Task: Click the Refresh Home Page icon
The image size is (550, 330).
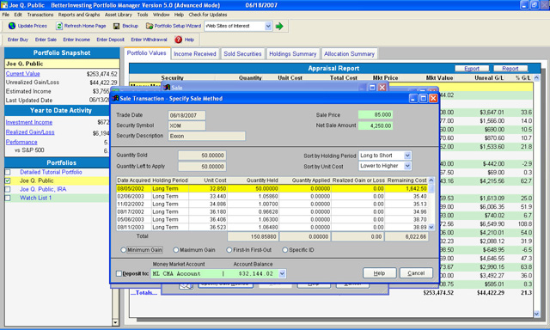Action: coord(59,26)
